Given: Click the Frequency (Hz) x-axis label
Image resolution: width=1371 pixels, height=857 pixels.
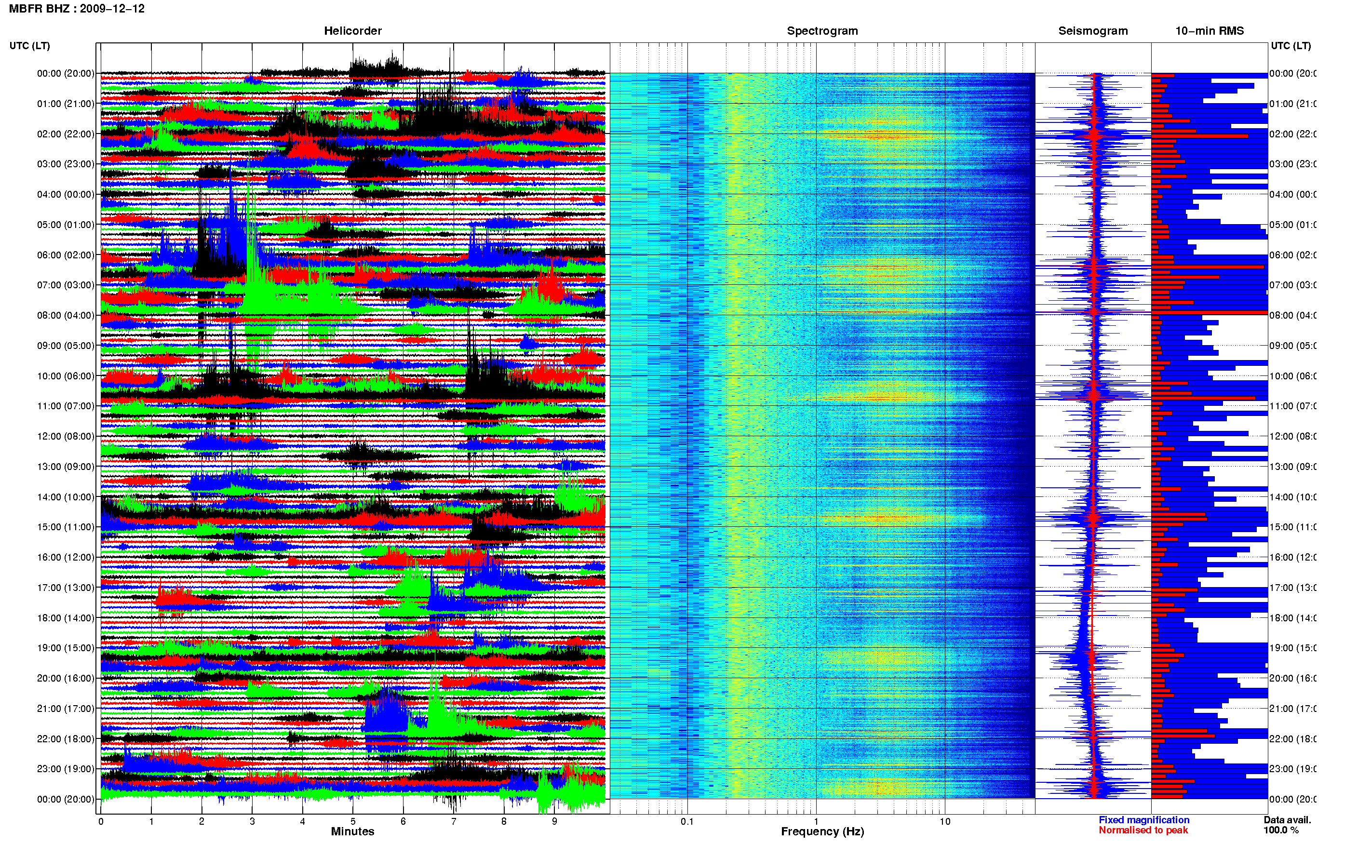Looking at the screenshot, I should click(822, 831).
